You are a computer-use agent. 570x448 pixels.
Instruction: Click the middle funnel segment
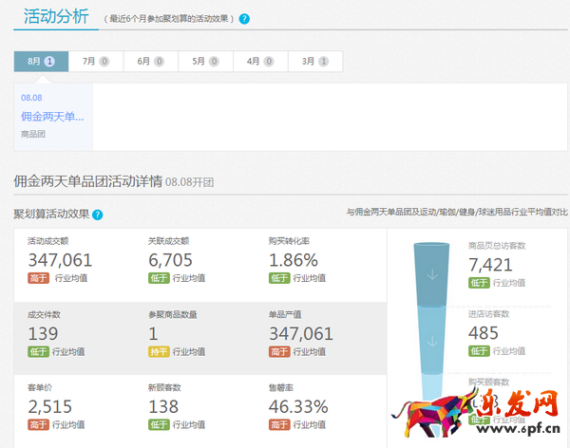pyautogui.click(x=430, y=337)
